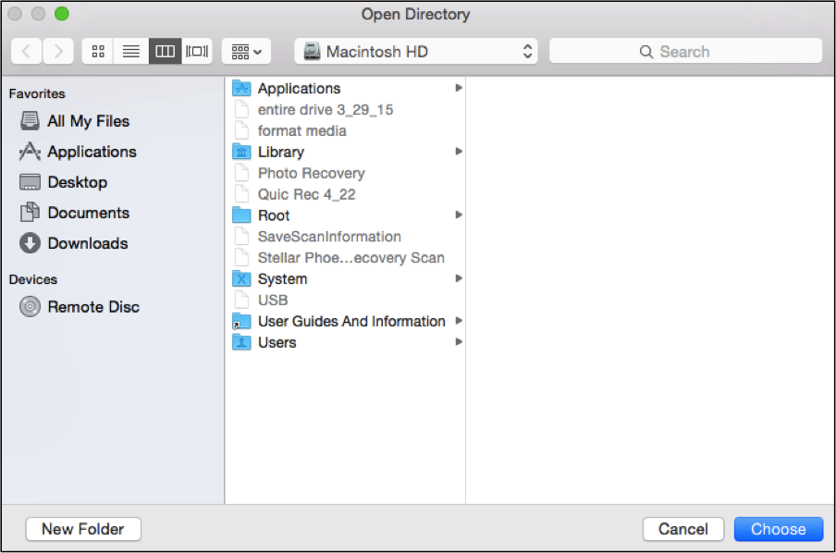Click the file icon beside SaveScanInformation

point(241,236)
